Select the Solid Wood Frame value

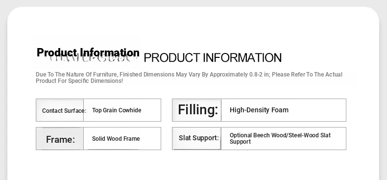pyautogui.click(x=116, y=139)
